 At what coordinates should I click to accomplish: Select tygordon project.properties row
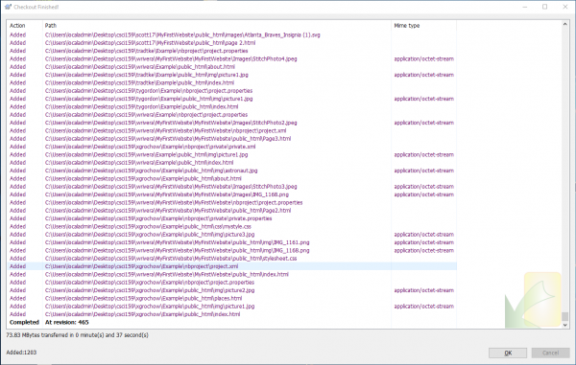(232, 91)
